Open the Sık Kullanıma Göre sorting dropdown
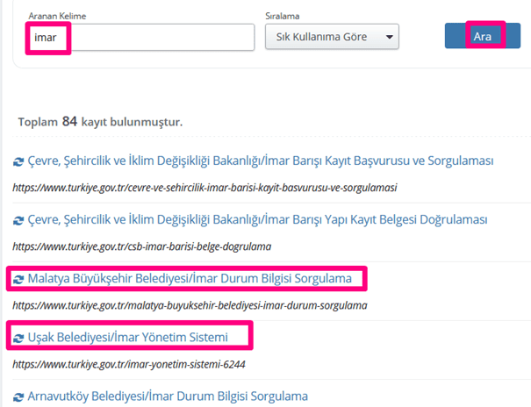The width and height of the screenshot is (531, 407). (x=332, y=37)
